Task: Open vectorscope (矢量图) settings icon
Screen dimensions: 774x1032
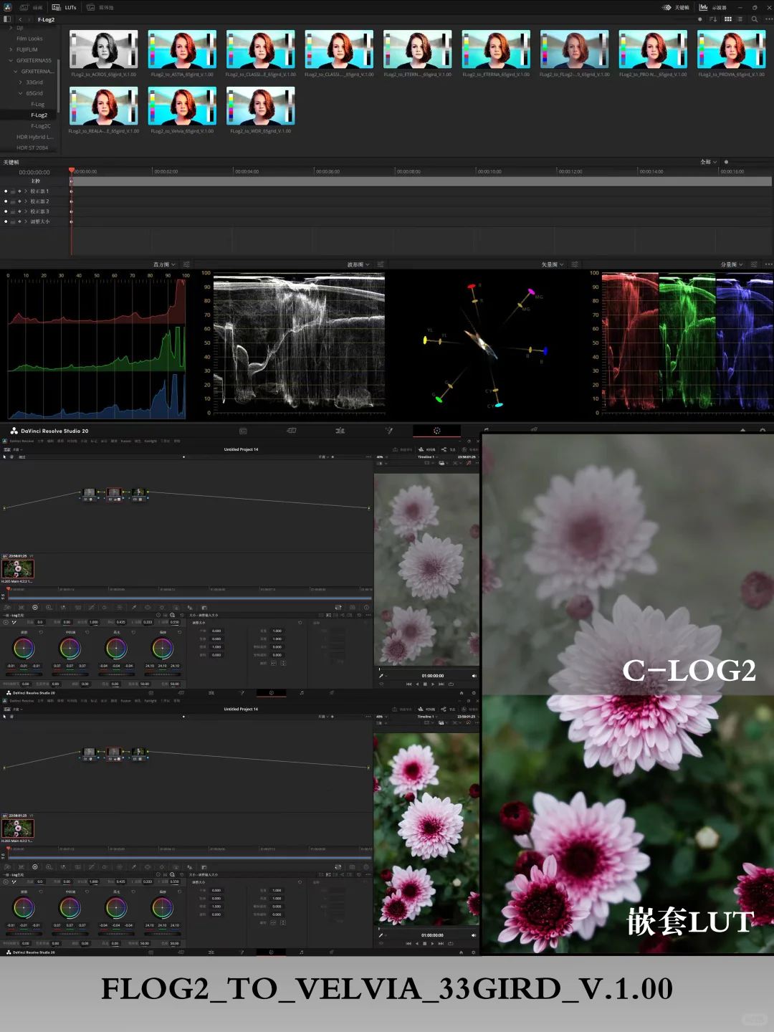Action: (575, 264)
